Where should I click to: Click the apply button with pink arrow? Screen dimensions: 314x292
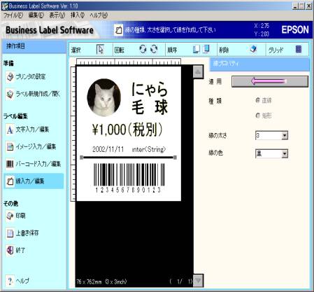(x=270, y=81)
